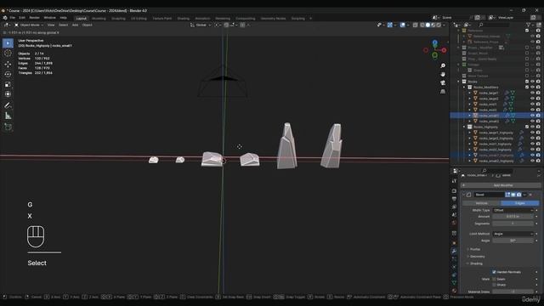Collapse the Bevel modifier panel

(x=464, y=195)
